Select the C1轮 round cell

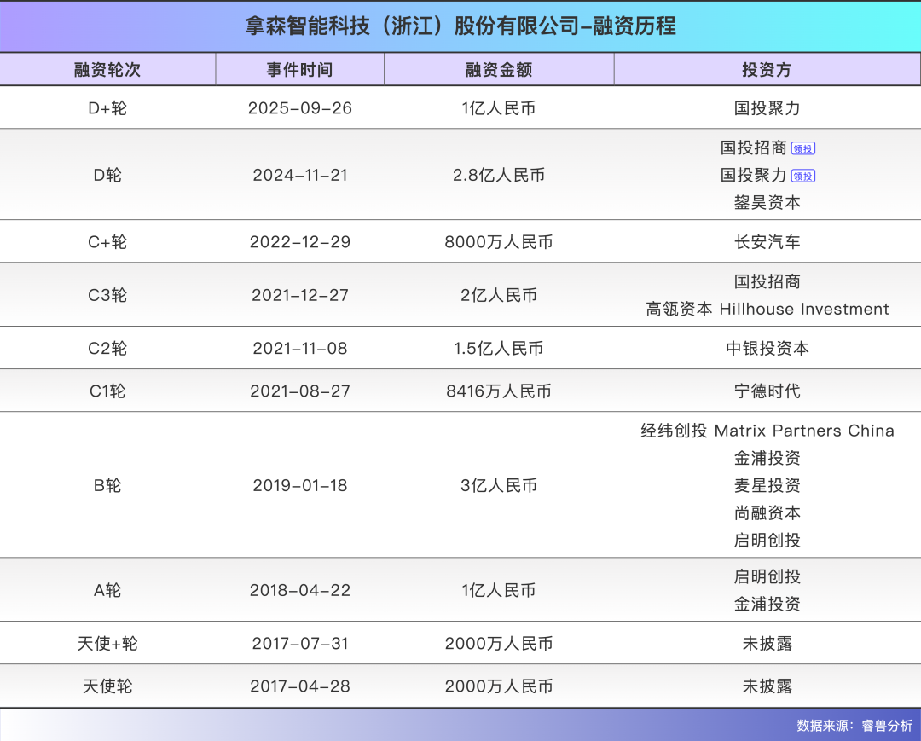click(x=107, y=391)
